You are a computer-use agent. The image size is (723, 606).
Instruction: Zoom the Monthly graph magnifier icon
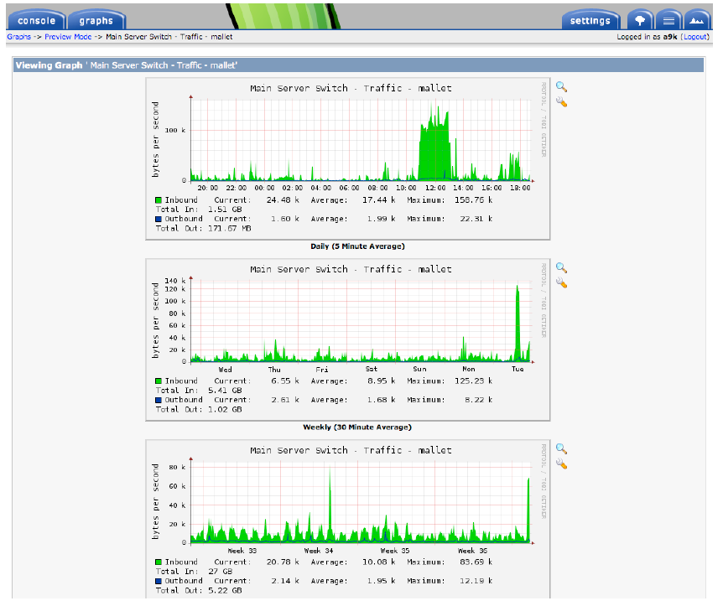coord(561,449)
